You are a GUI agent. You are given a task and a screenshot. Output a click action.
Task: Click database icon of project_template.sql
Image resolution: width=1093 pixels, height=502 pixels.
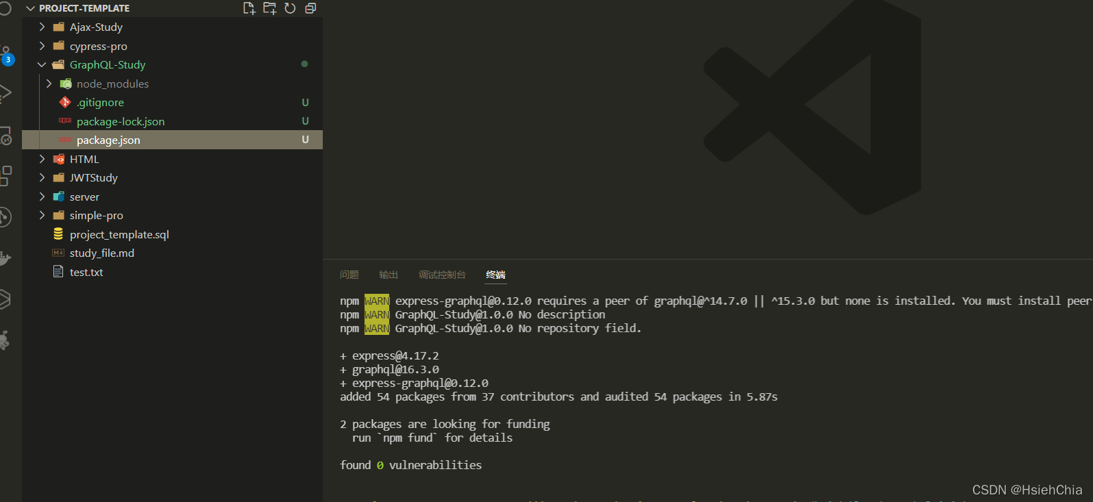click(x=58, y=234)
